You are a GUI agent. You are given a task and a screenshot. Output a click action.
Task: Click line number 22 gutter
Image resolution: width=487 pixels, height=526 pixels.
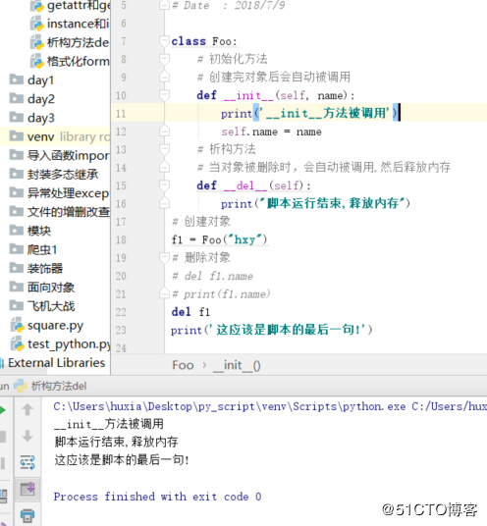pyautogui.click(x=121, y=312)
